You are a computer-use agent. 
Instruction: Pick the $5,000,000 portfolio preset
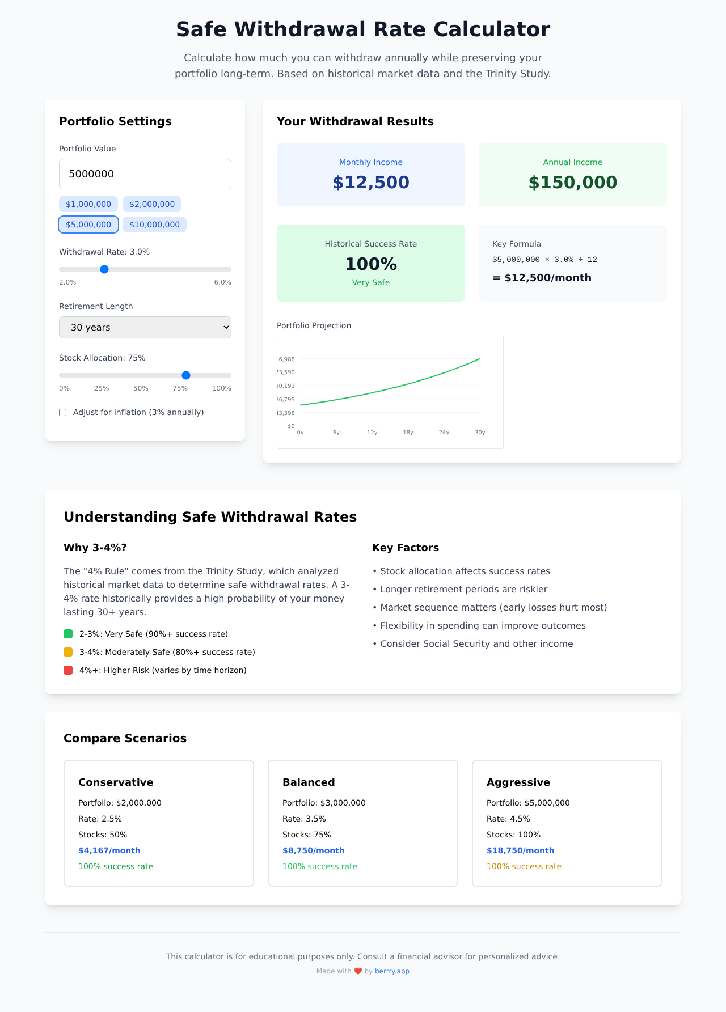88,225
